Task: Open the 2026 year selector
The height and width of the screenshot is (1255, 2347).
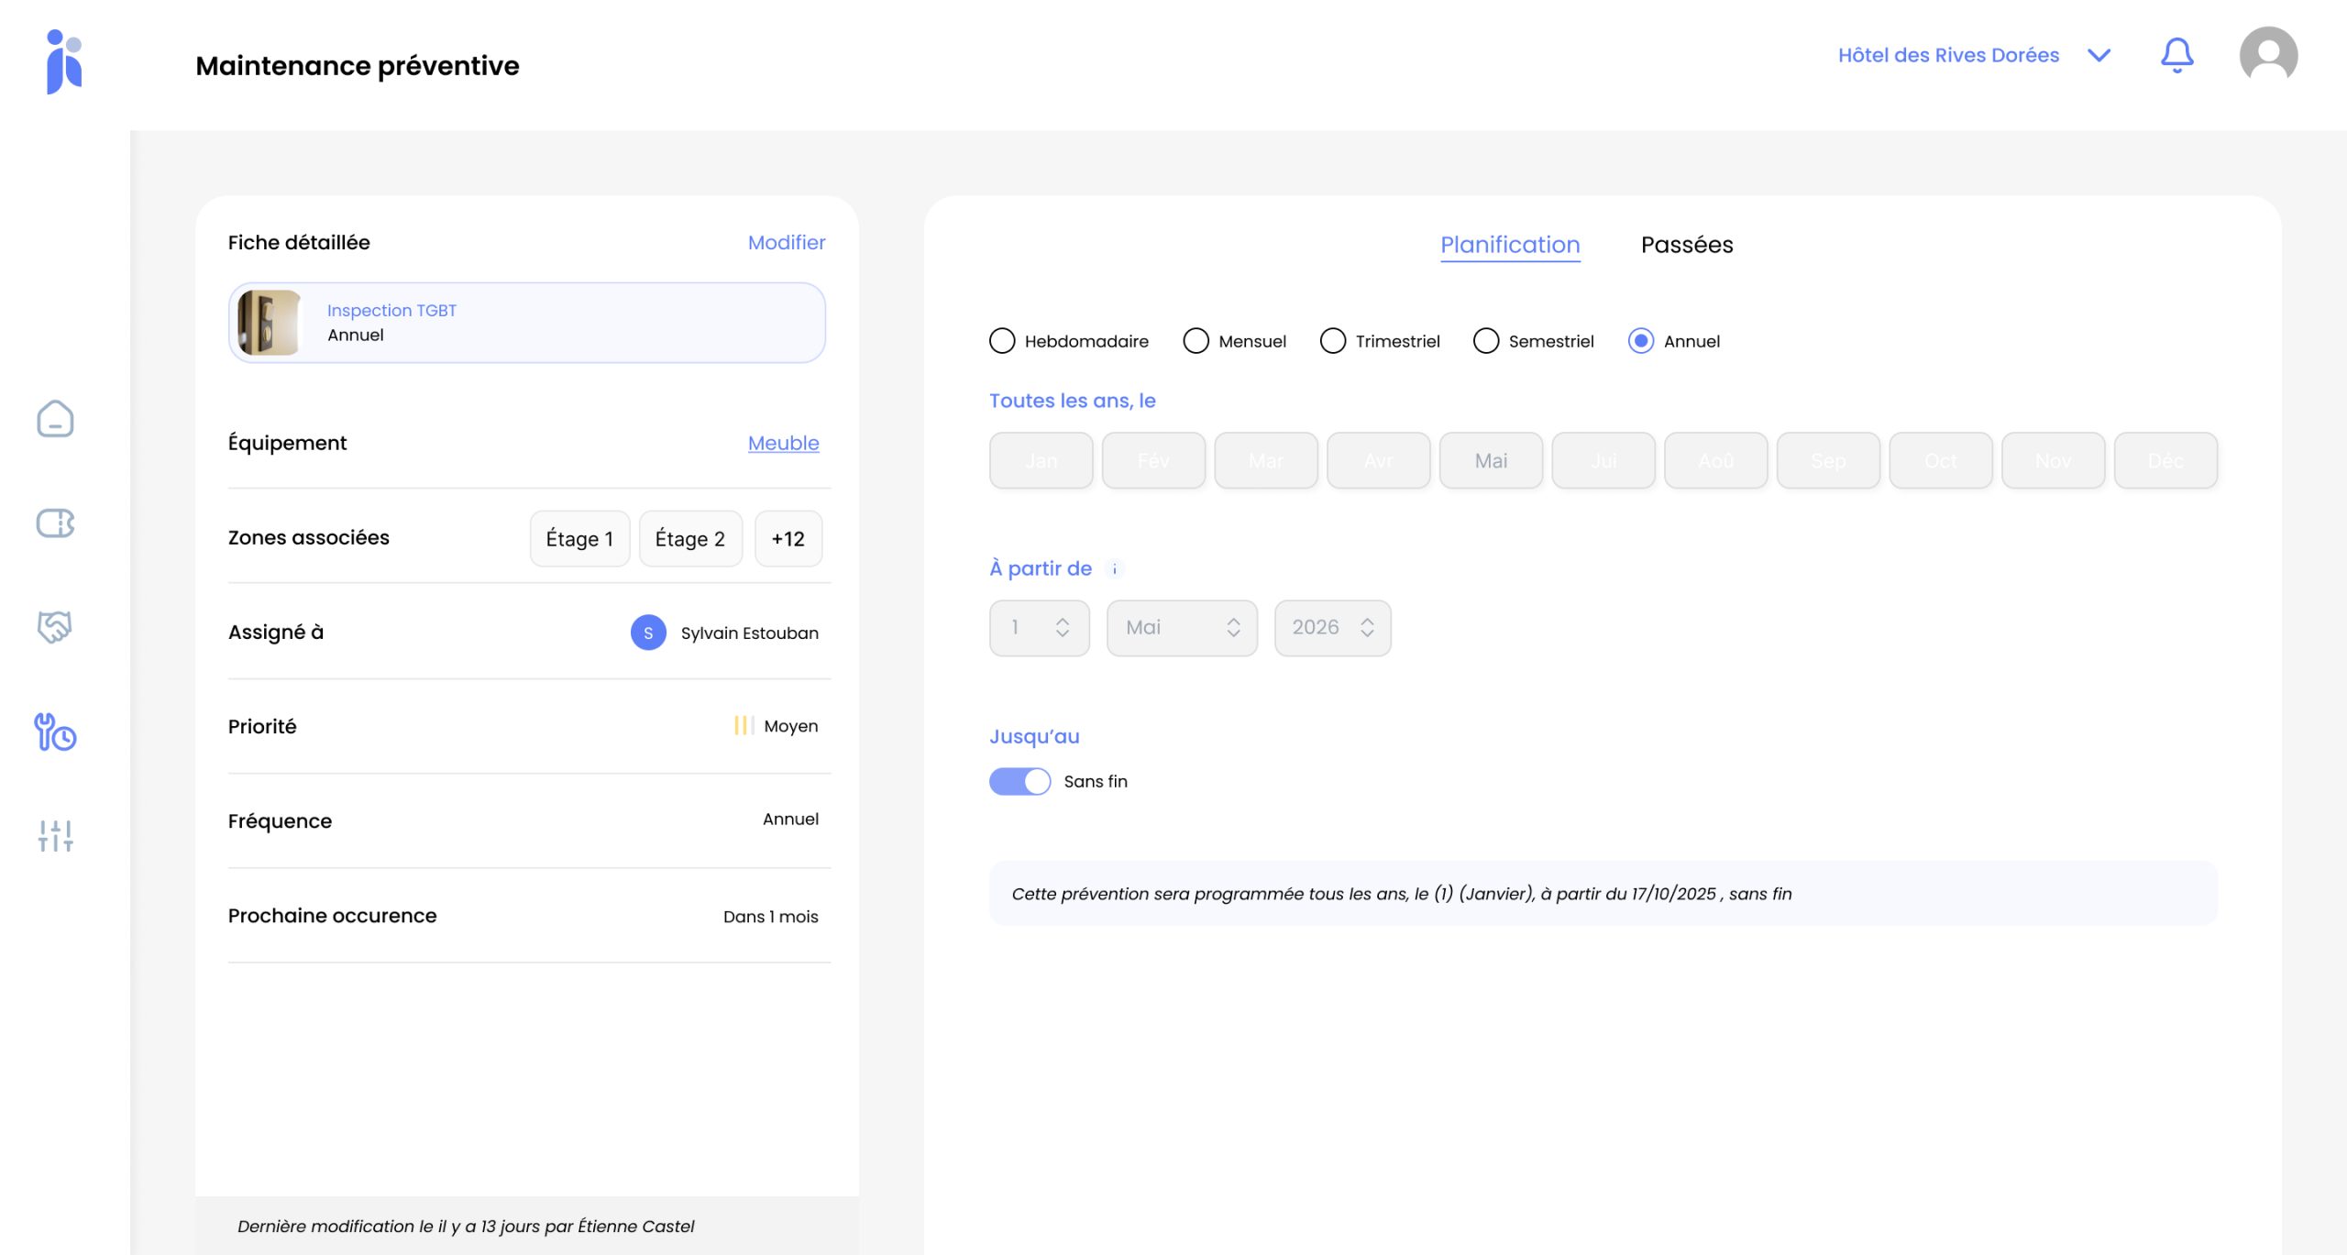Action: click(1331, 628)
